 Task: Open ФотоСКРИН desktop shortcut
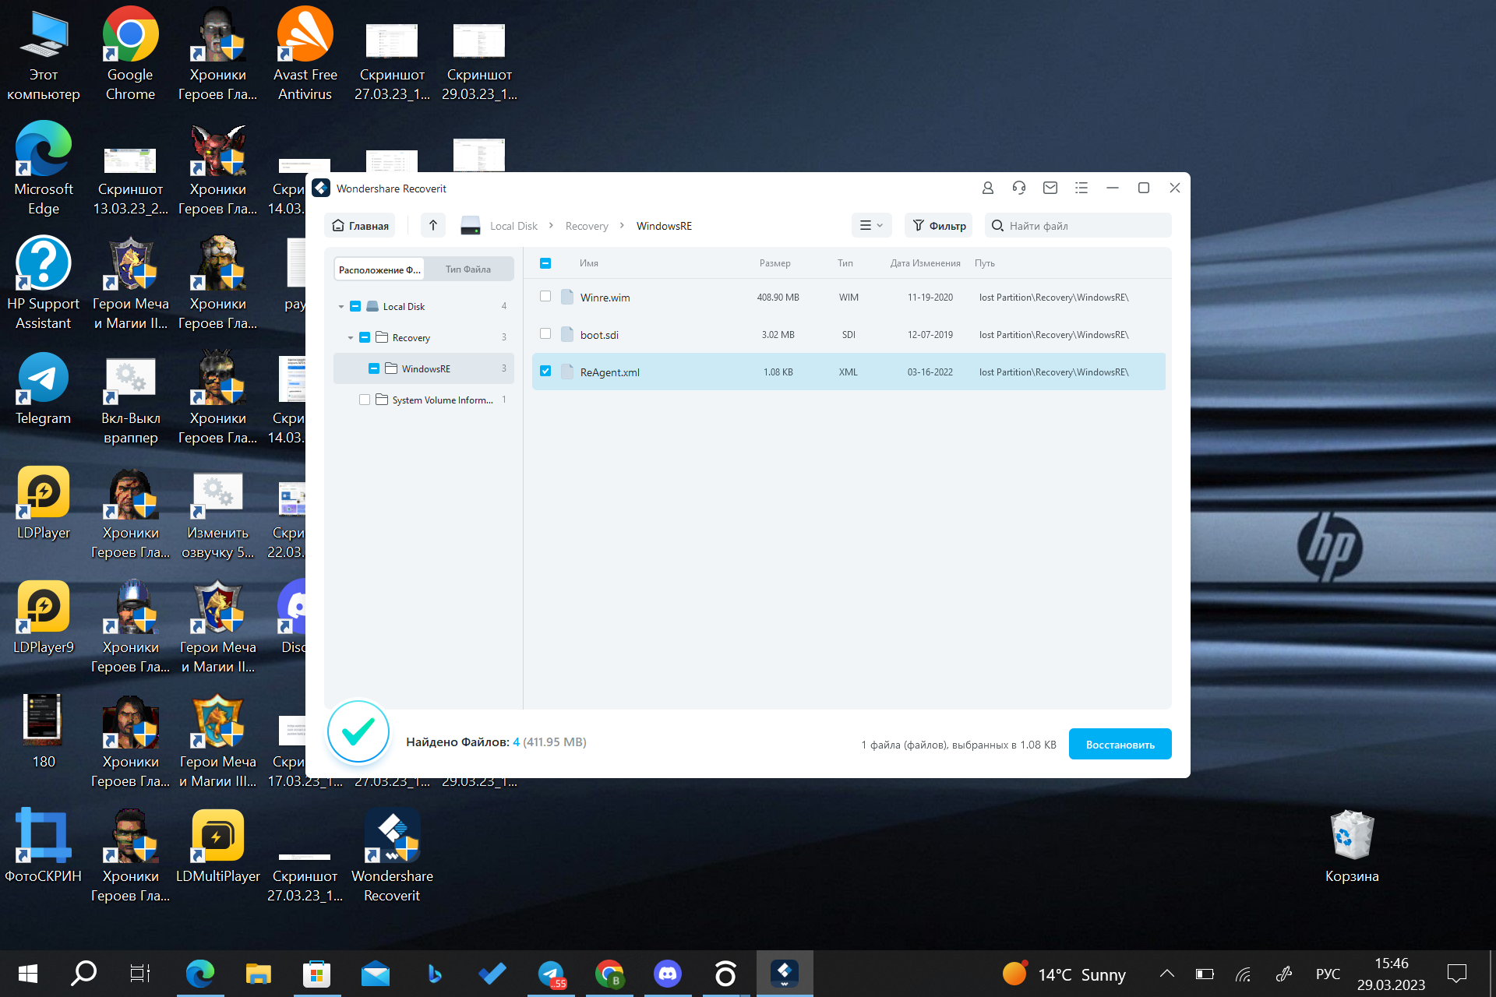pos(44,847)
